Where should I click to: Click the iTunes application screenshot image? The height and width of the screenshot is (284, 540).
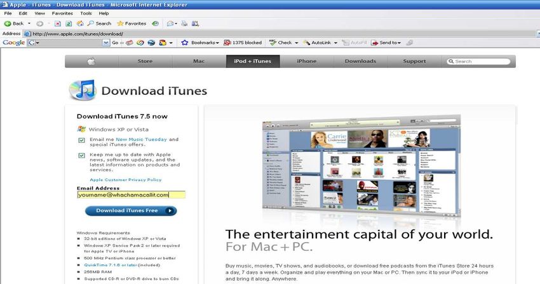point(361,167)
